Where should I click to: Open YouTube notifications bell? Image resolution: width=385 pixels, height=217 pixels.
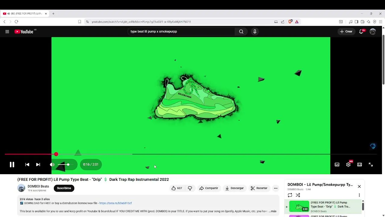coord(361,31)
